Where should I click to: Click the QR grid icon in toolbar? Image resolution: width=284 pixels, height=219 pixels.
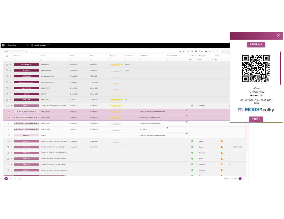199,51
